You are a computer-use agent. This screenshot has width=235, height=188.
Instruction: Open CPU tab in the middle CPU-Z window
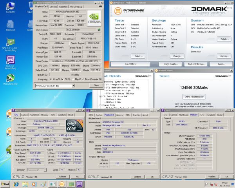91,115
